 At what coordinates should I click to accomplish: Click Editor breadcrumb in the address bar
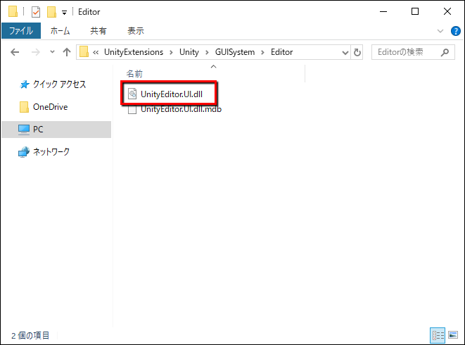click(x=281, y=52)
